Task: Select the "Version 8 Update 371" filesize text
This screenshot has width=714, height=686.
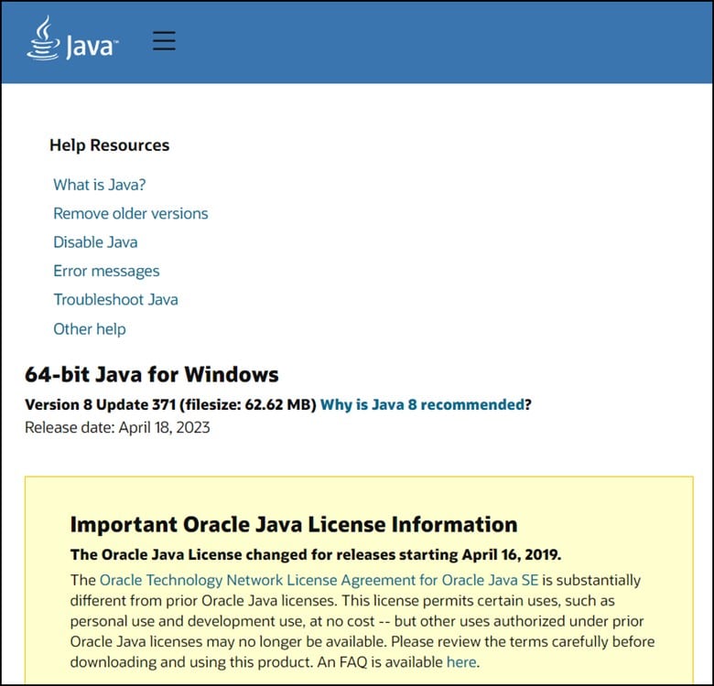Action: (170, 404)
